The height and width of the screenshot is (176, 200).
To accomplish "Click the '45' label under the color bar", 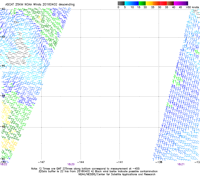I will 180,7.
